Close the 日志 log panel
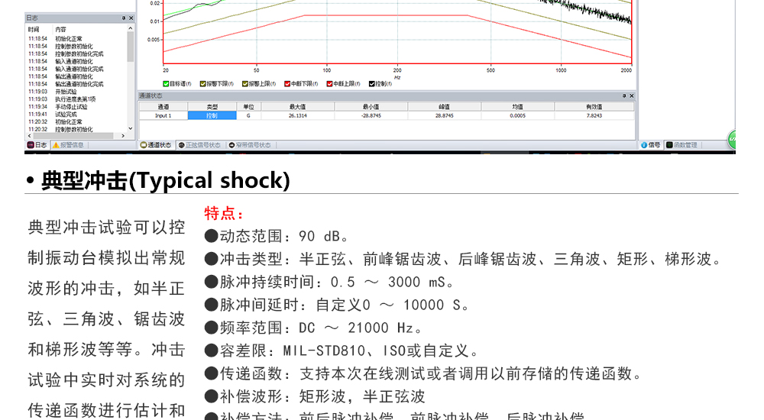The image size is (764, 420). pos(131,17)
